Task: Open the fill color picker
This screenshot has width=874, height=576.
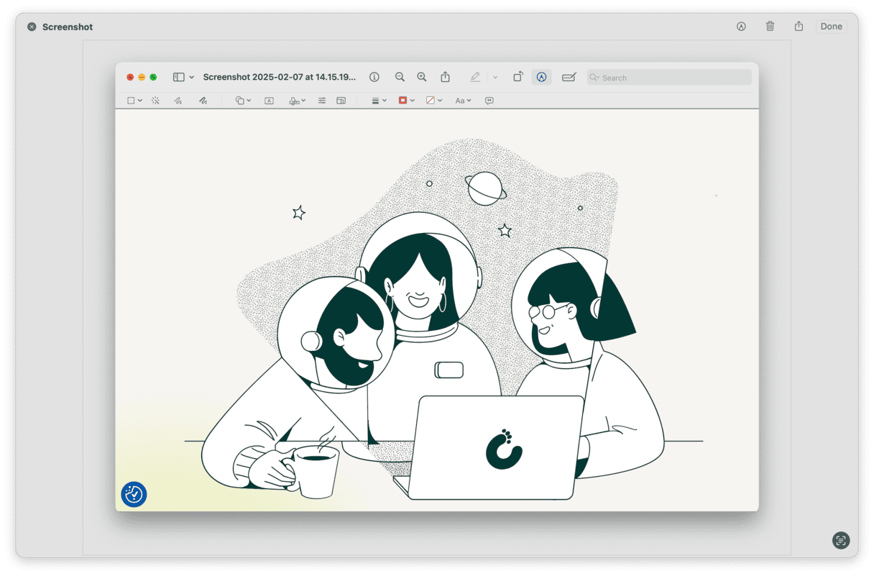Action: click(x=433, y=101)
